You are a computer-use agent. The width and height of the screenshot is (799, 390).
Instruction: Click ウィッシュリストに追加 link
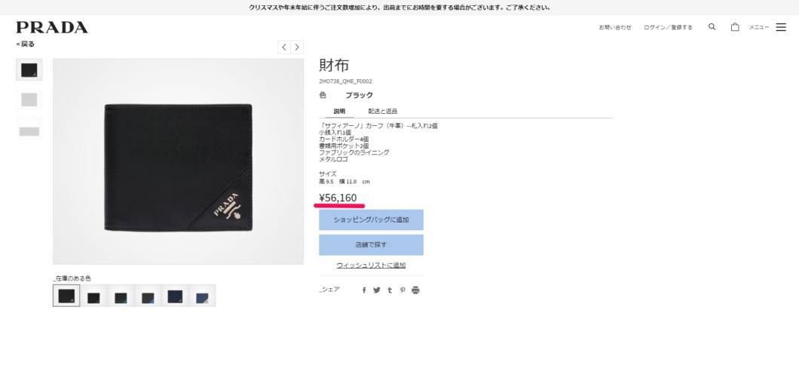coord(371,265)
